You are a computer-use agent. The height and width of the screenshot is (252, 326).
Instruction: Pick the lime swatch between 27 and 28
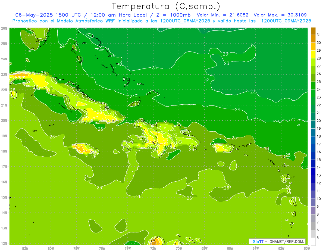click(x=313, y=62)
